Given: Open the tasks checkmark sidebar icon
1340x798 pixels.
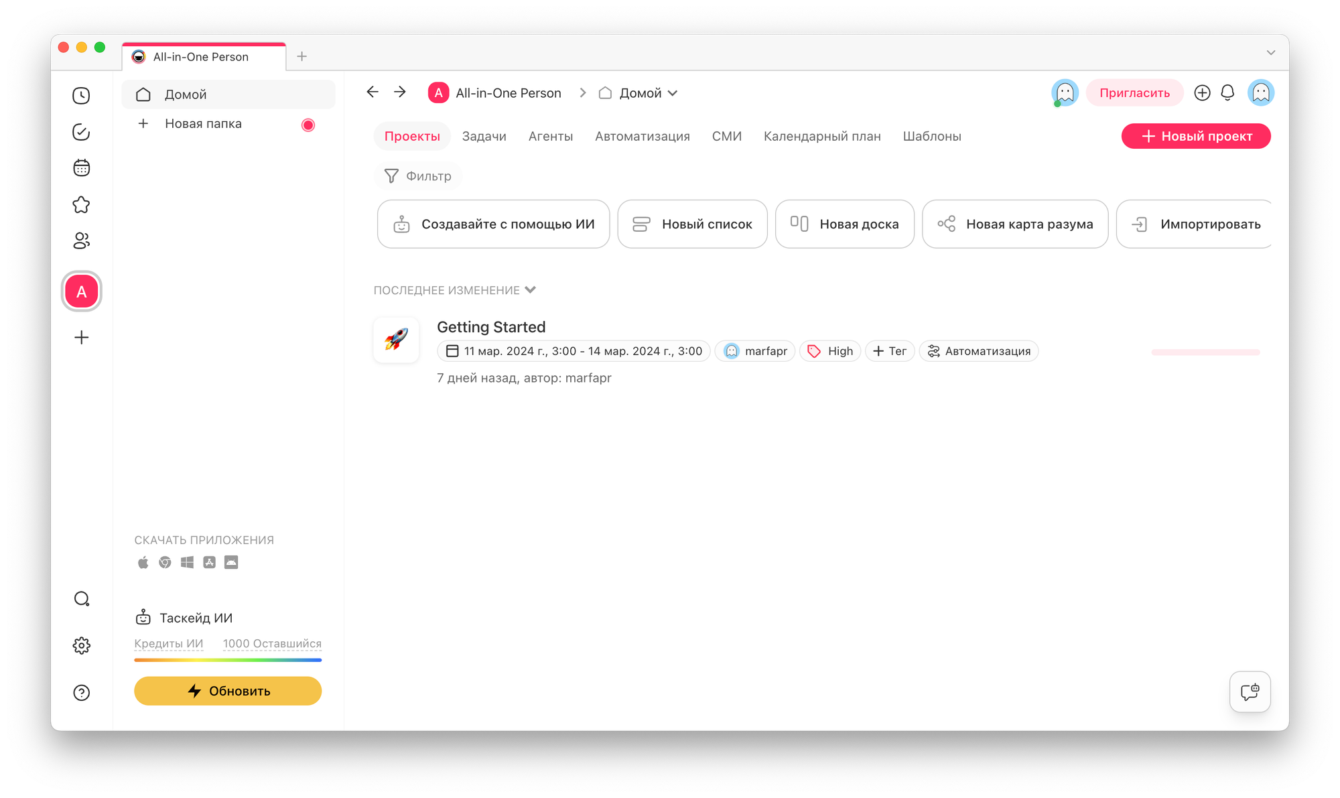Looking at the screenshot, I should (81, 132).
